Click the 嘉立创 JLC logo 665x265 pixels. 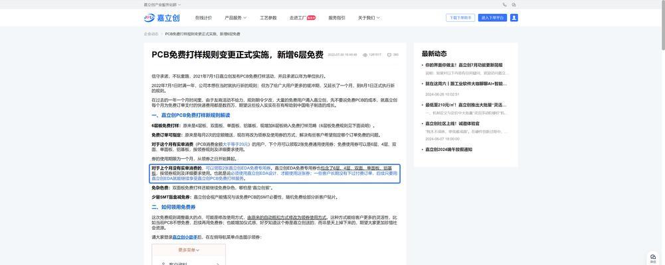161,18
